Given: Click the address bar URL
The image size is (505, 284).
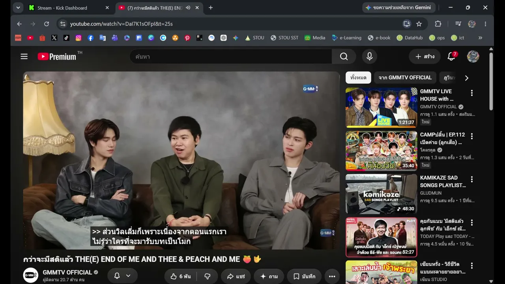Looking at the screenshot, I should 121,24.
